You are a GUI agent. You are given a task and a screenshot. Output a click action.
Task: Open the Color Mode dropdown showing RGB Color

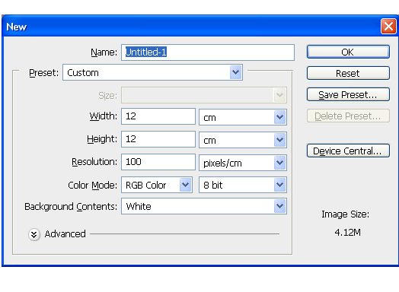pyautogui.click(x=157, y=185)
